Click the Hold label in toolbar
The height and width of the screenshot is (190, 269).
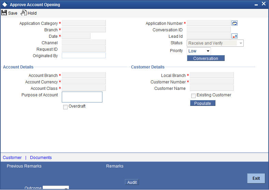(32, 13)
